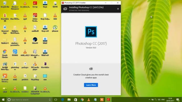The image size is (182, 102).
Task: Click the orange screen recorder taskbar icon
Action: pos(102,99)
